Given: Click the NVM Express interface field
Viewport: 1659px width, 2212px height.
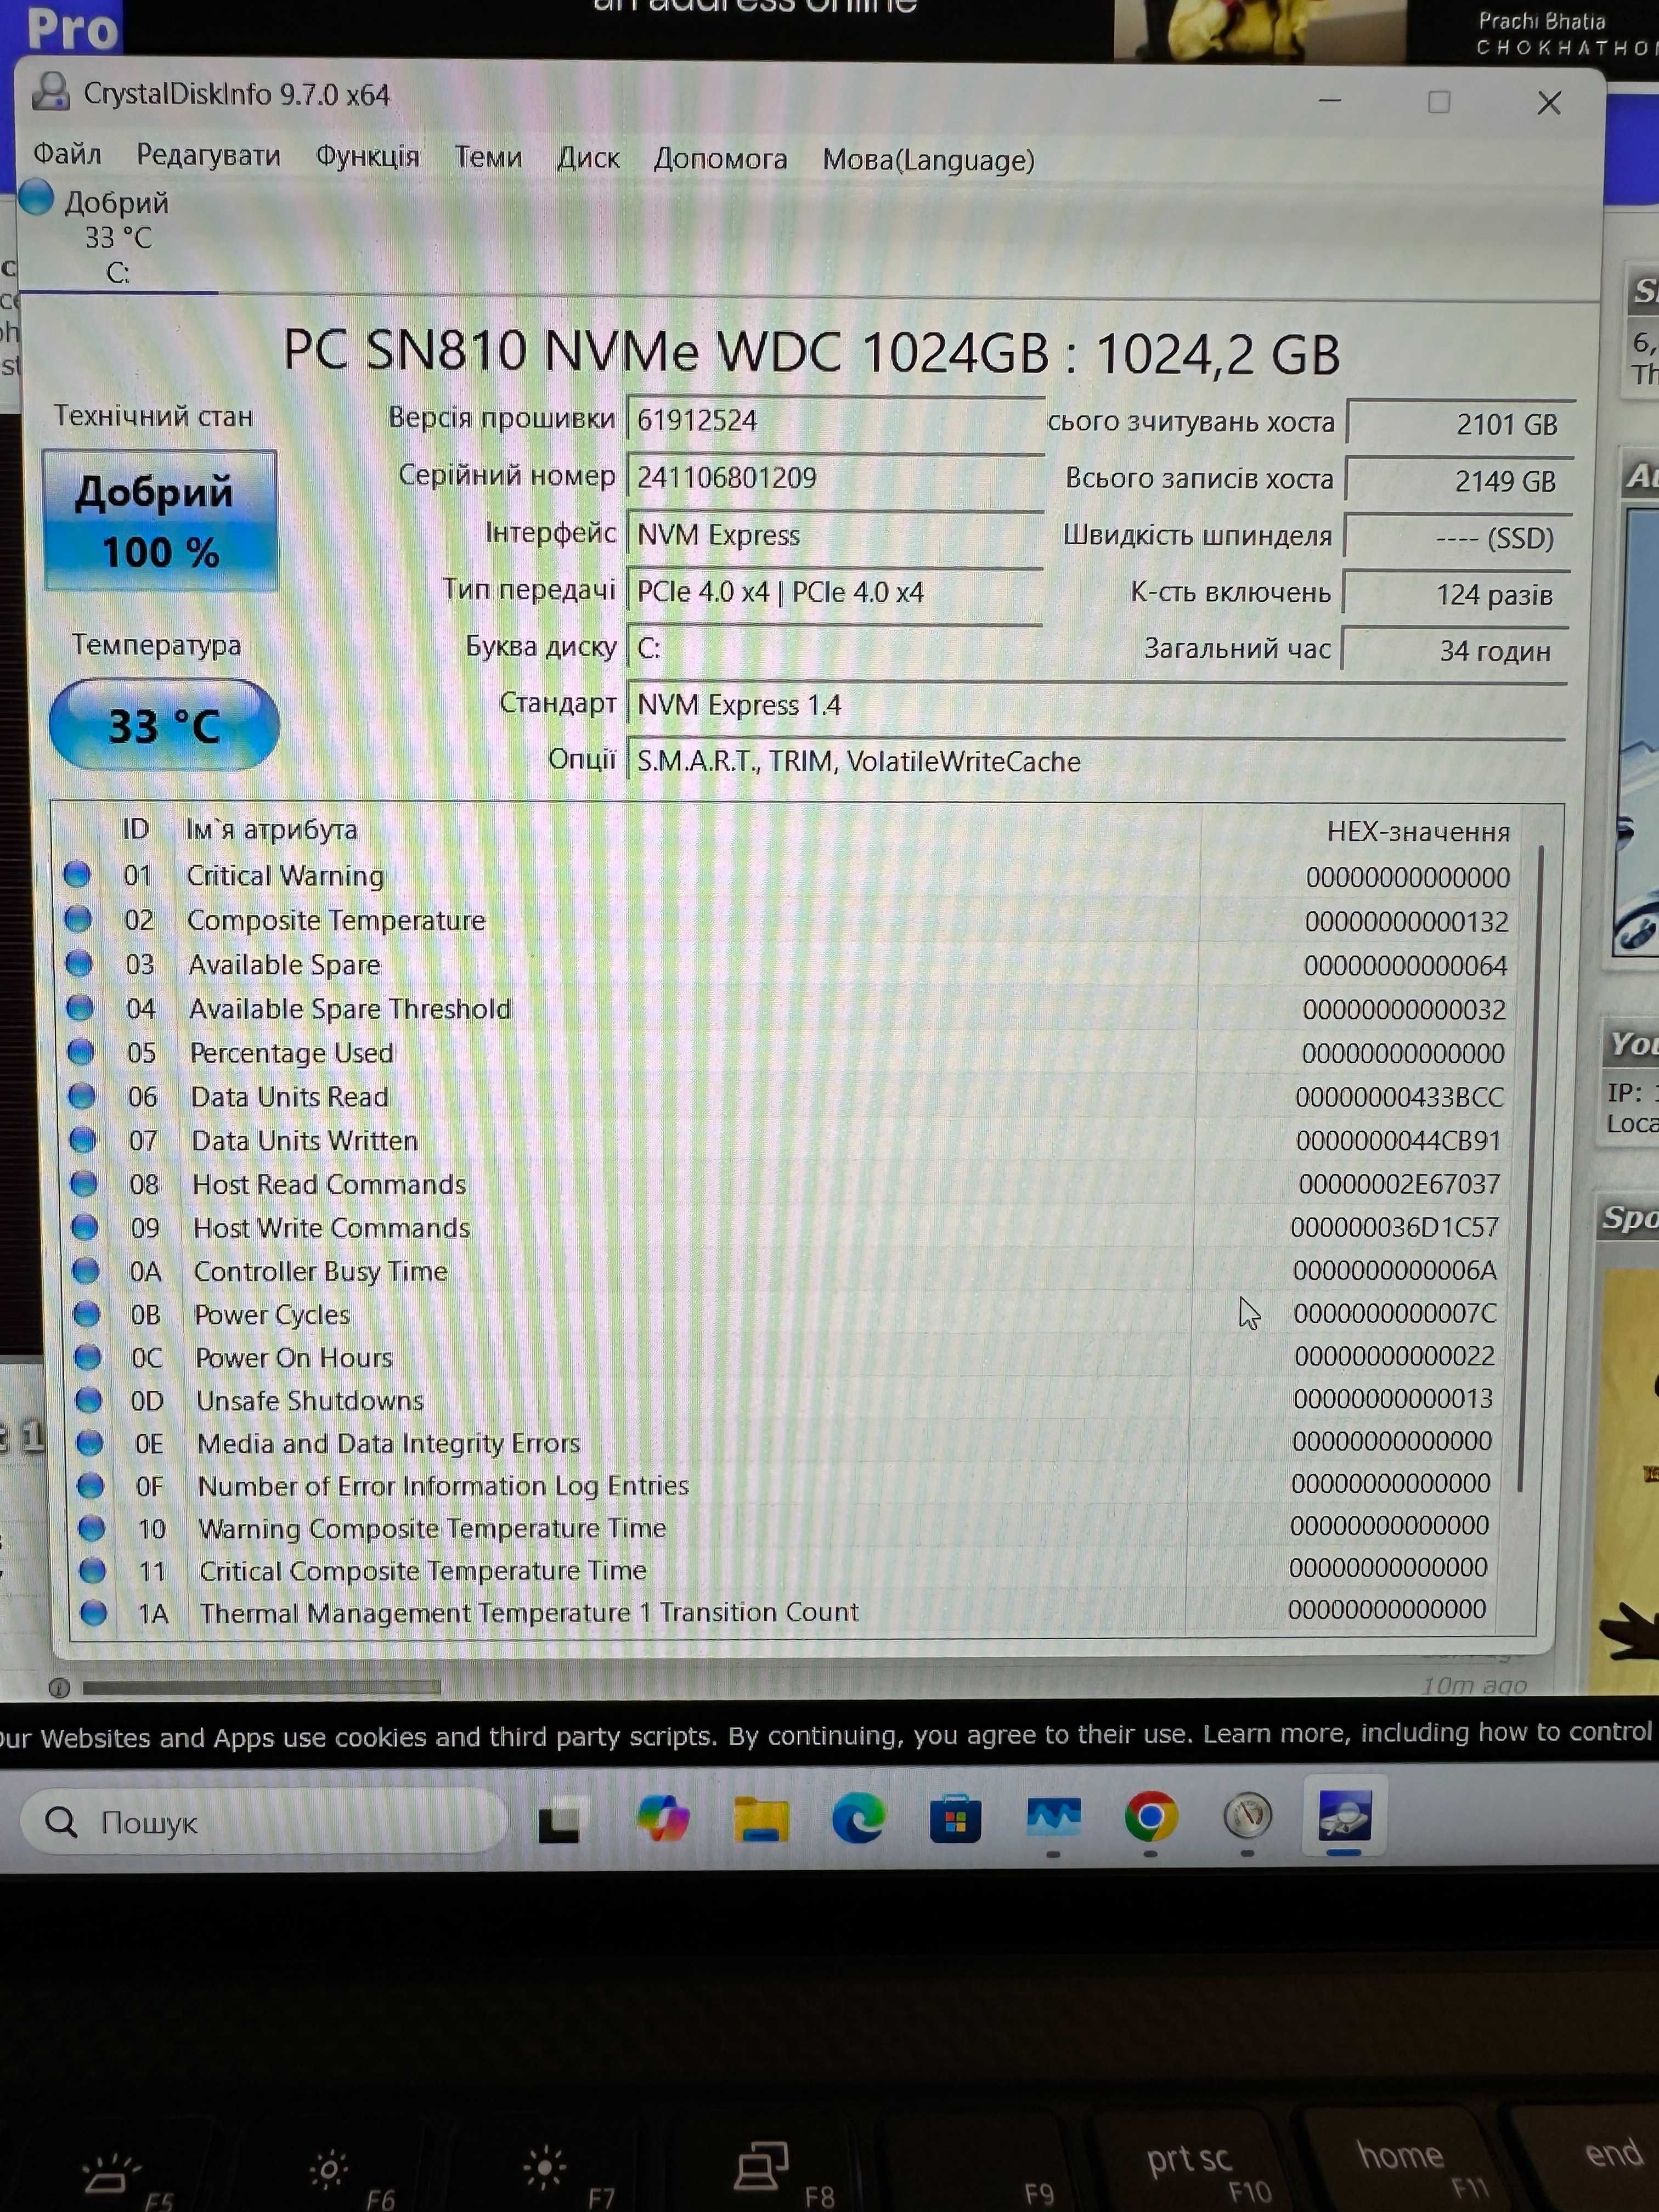Looking at the screenshot, I should [x=835, y=535].
